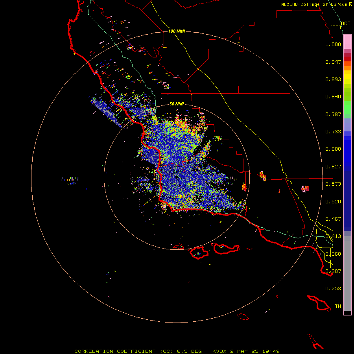Click the 0.893 legend value
The image size is (354, 354).
(333, 79)
